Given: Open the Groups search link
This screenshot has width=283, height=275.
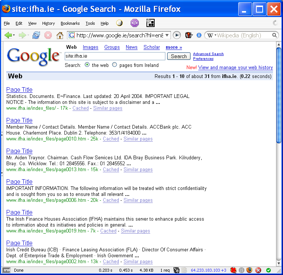Looking at the screenshot, I should 112,47.
